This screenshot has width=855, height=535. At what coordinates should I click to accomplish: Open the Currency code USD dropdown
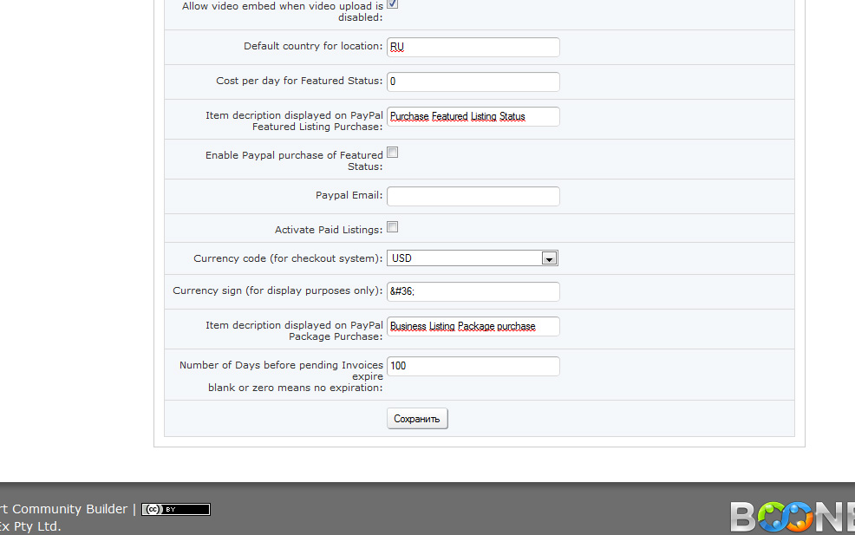[473, 258]
